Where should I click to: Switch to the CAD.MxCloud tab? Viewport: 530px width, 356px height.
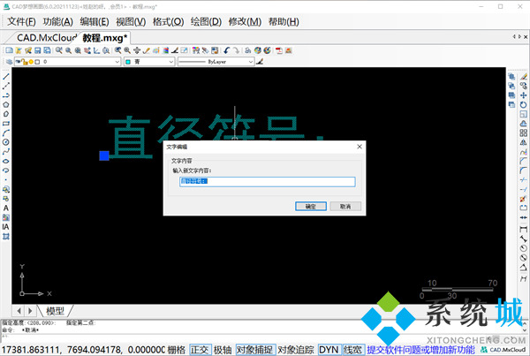(x=47, y=37)
